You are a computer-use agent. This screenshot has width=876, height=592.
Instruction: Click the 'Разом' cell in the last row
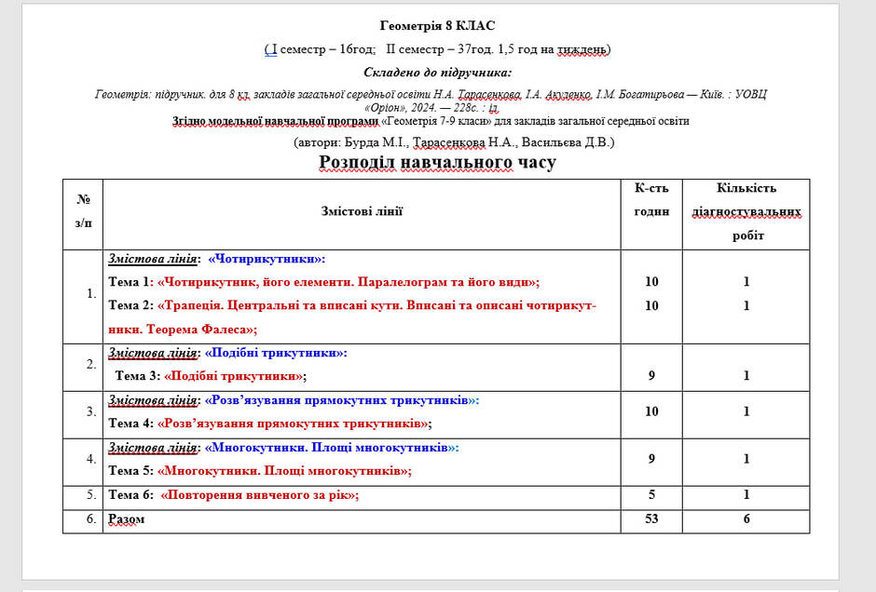pyautogui.click(x=126, y=519)
